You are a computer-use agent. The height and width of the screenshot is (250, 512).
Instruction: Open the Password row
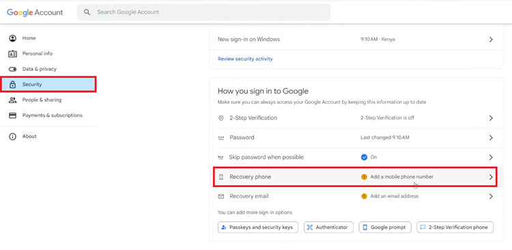click(356, 137)
